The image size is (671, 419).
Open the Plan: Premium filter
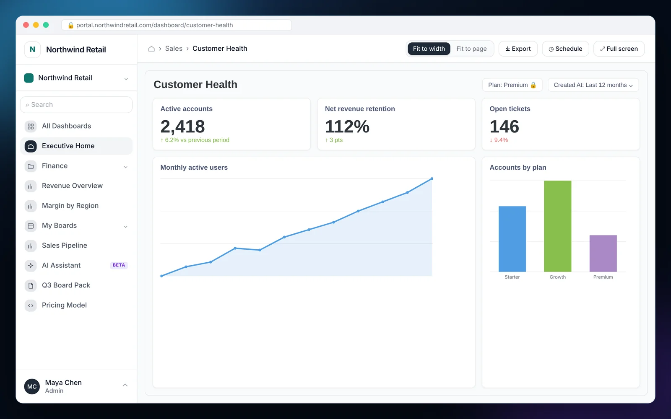pos(512,85)
